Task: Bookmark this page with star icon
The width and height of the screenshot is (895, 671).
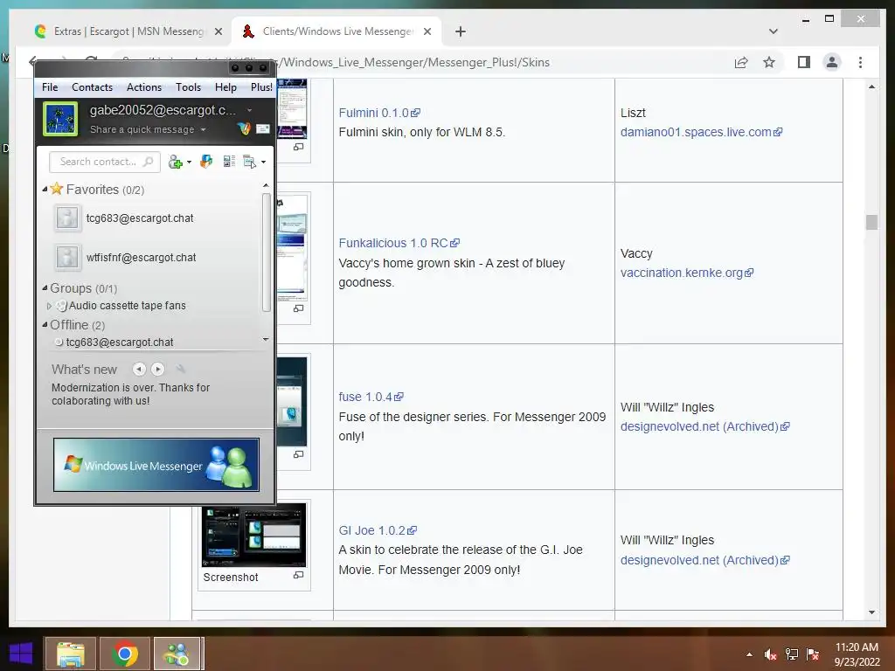Action: [x=769, y=63]
